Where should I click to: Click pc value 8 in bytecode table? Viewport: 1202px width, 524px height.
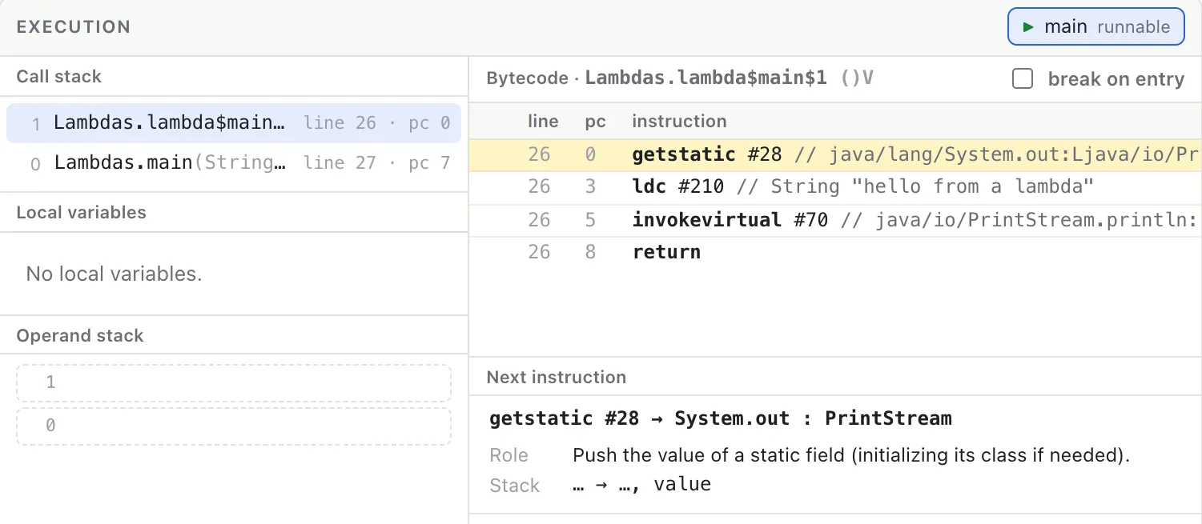[x=591, y=252]
